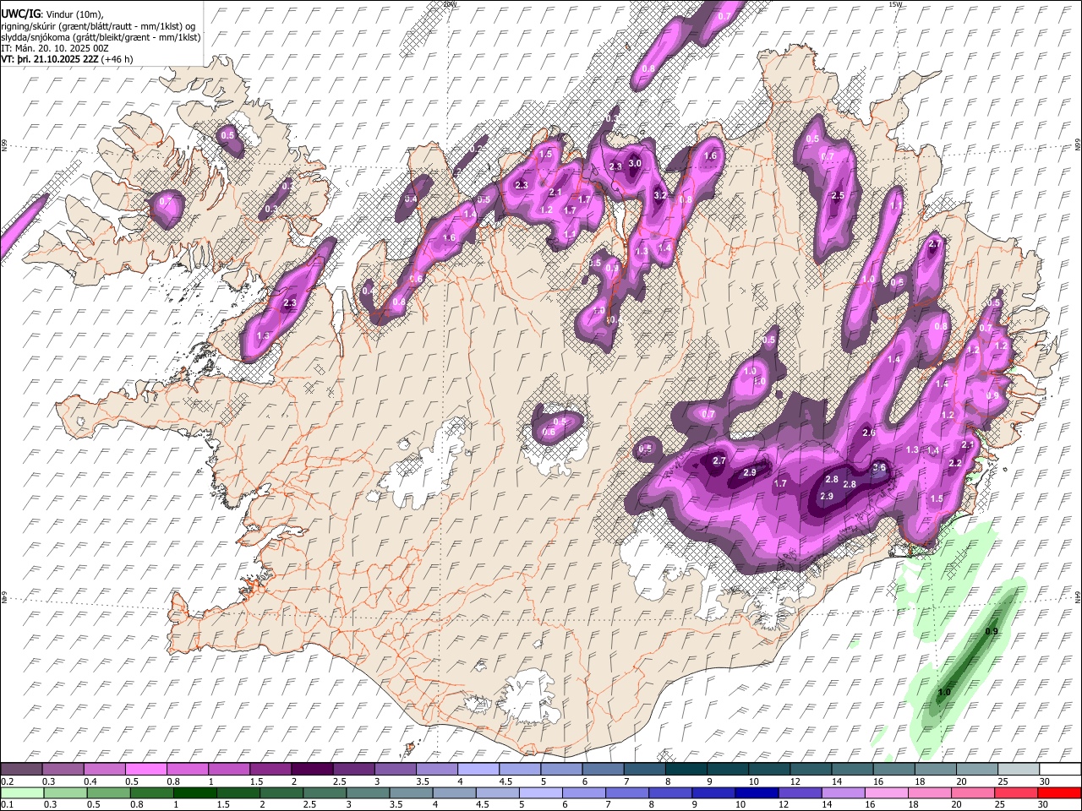Select the 3 swatch in upper purple legend
The image size is (1082, 811).
tap(394, 769)
